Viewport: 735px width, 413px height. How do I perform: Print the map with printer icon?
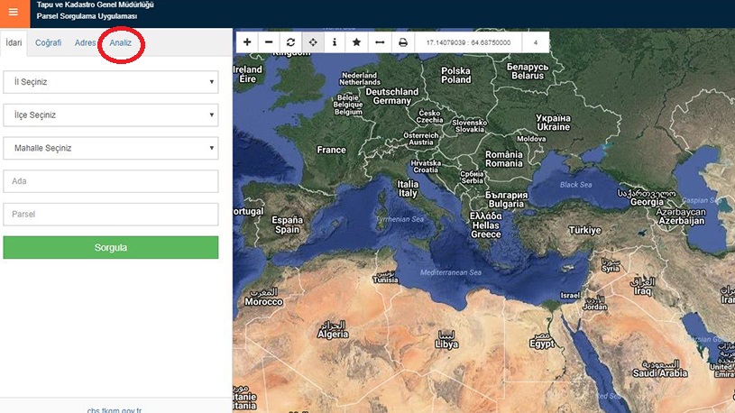click(402, 42)
